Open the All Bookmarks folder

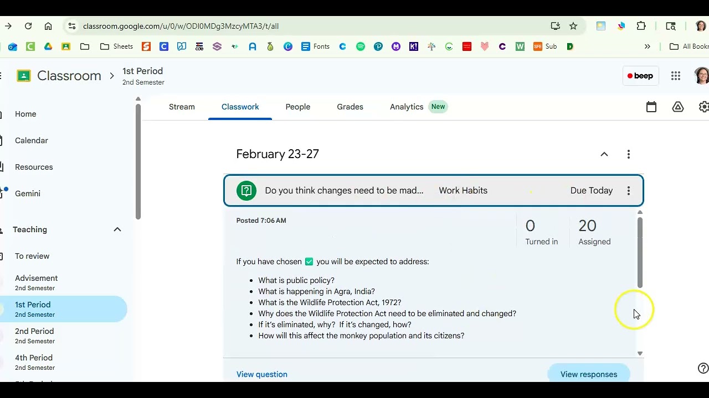(x=689, y=46)
